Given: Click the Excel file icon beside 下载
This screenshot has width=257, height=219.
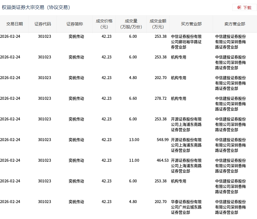Looking at the screenshot, I should pyautogui.click(x=239, y=7).
